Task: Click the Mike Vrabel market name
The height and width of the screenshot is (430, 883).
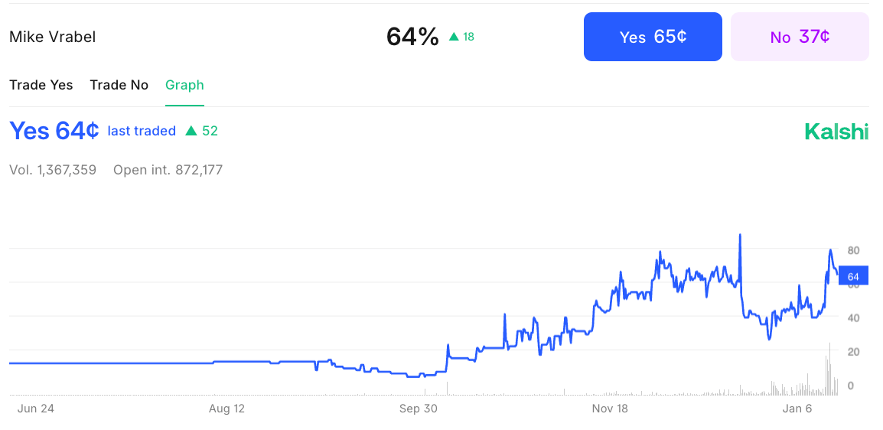Action: click(52, 37)
